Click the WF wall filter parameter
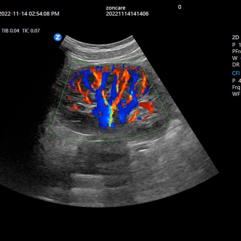241x241 pixels. point(236,94)
